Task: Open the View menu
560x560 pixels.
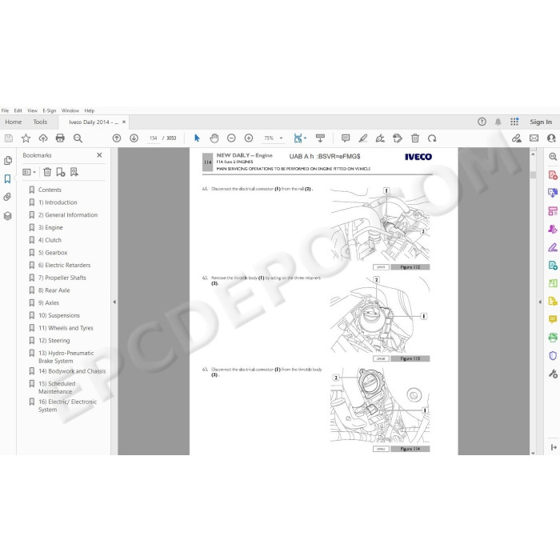Action: (x=32, y=110)
